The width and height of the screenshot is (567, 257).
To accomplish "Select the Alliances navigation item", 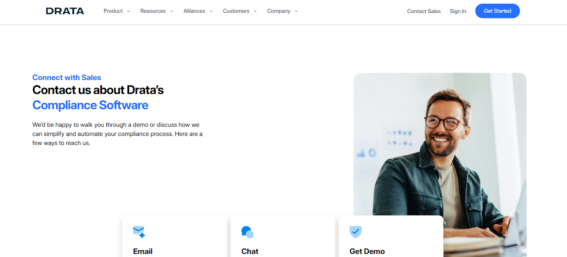I will (x=194, y=11).
